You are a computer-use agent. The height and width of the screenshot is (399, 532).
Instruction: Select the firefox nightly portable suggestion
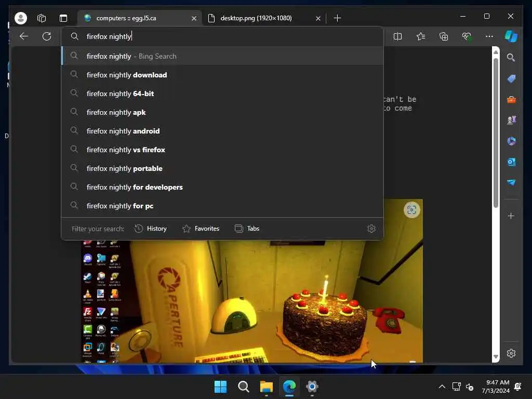pyautogui.click(x=222, y=168)
